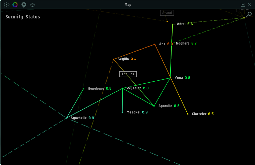Click the location pin marker icon

[23, 5]
